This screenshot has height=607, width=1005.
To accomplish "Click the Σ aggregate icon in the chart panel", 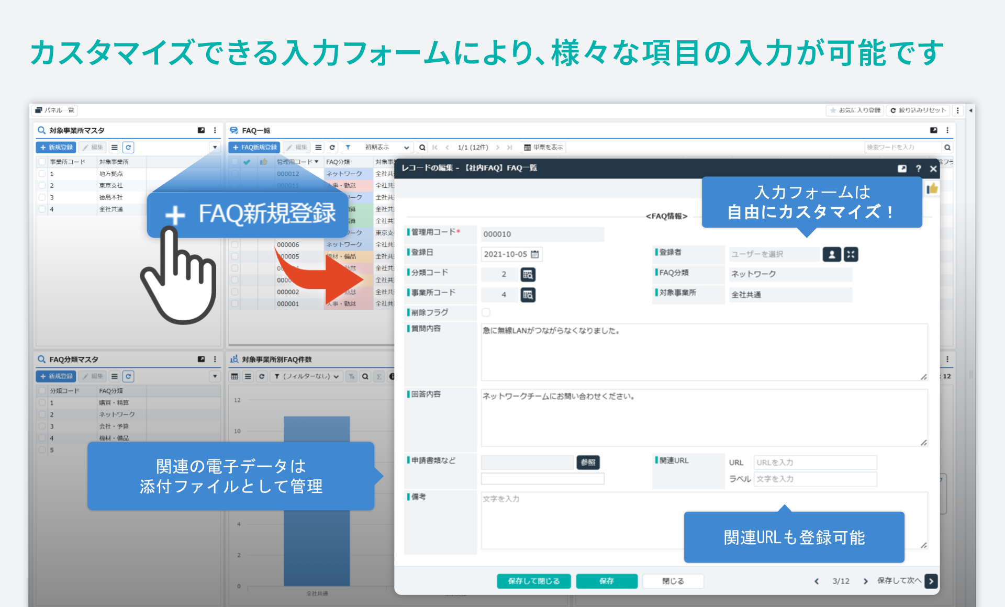I will (x=378, y=376).
